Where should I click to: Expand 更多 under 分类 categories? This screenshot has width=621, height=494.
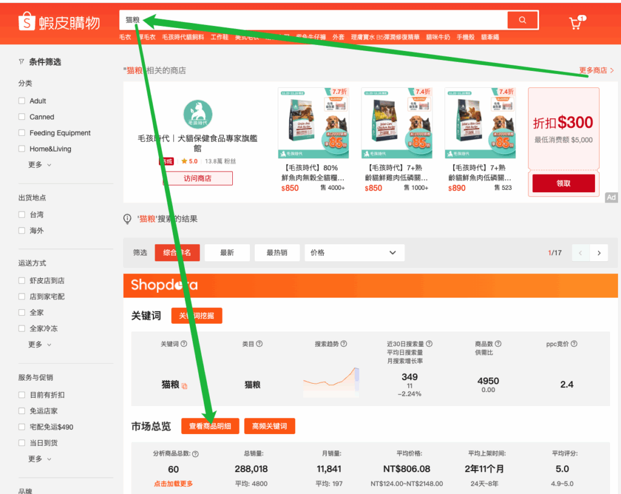39,165
